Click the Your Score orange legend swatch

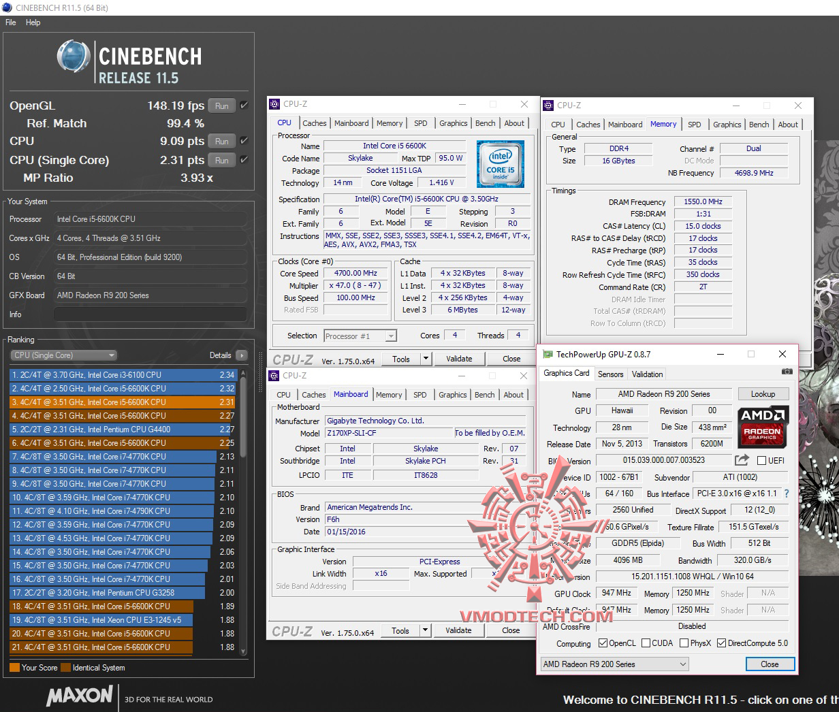click(x=14, y=668)
